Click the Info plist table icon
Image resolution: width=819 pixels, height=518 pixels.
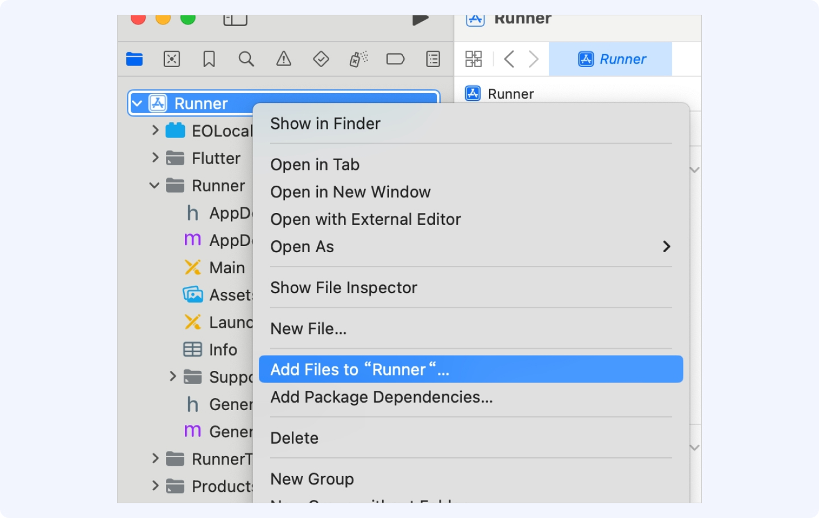pyautogui.click(x=193, y=349)
